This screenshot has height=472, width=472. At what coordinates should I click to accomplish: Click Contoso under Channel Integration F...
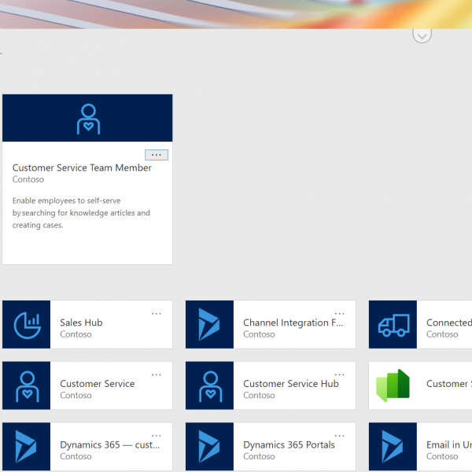[259, 334]
